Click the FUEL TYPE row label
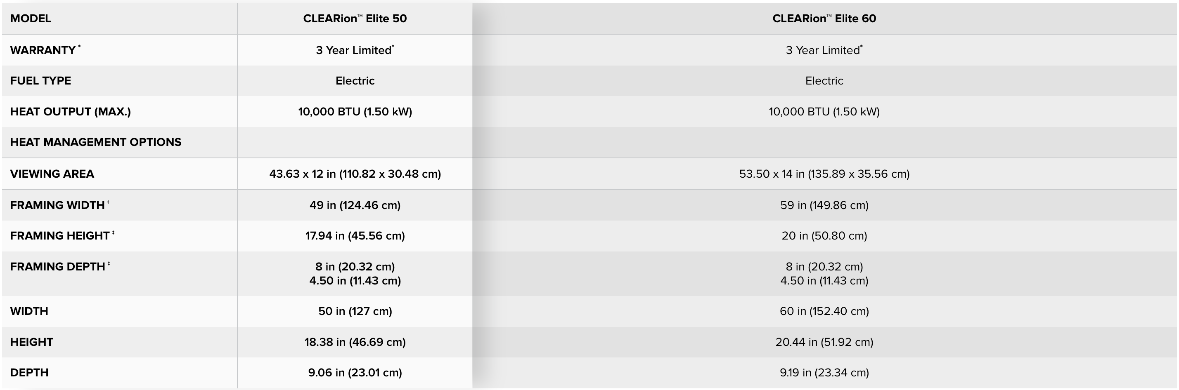This screenshot has height=390, width=1179. 40,80
